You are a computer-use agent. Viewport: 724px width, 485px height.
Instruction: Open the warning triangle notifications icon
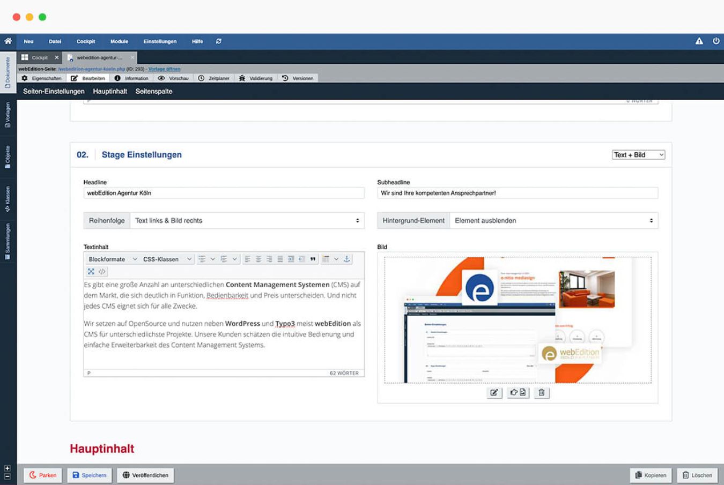699,41
